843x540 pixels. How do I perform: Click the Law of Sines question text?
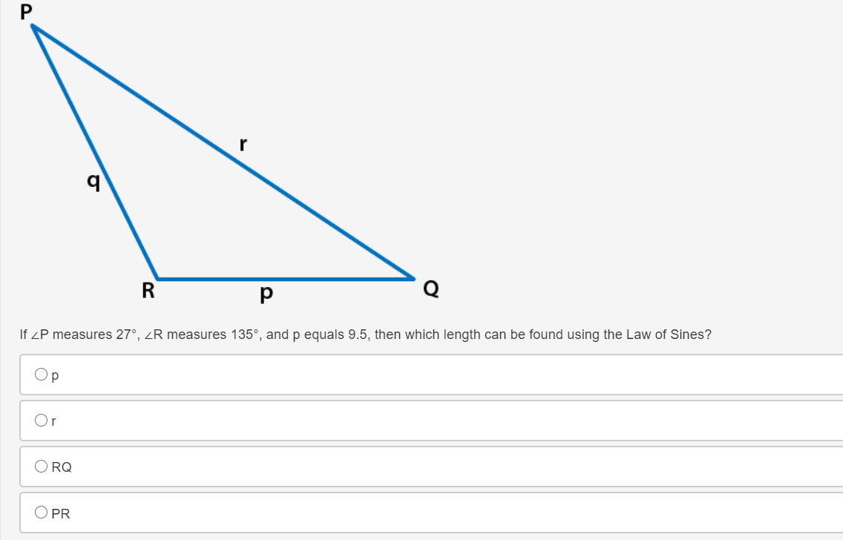pyautogui.click(x=364, y=334)
